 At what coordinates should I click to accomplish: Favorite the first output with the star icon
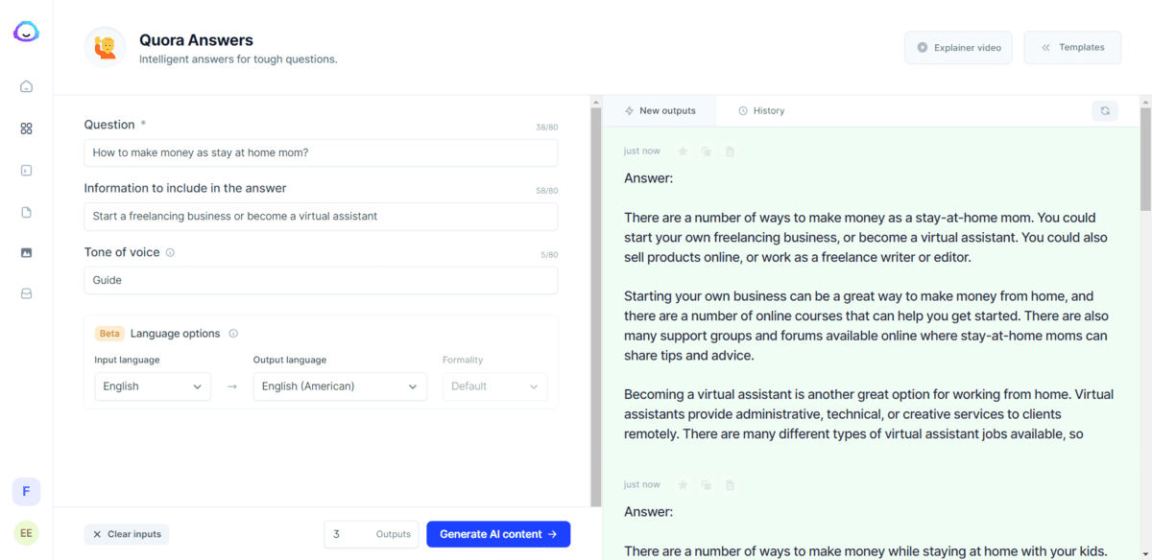683,151
